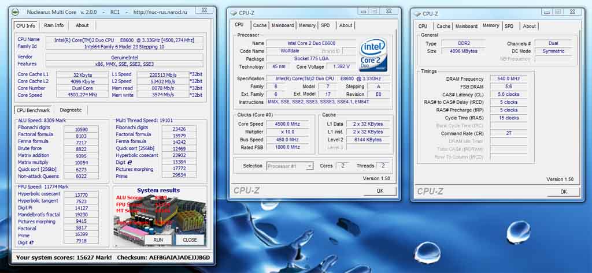This screenshot has width=592, height=273.
Task: Click the DRAM Frequency 540.0 MHz field
Action: (509, 79)
